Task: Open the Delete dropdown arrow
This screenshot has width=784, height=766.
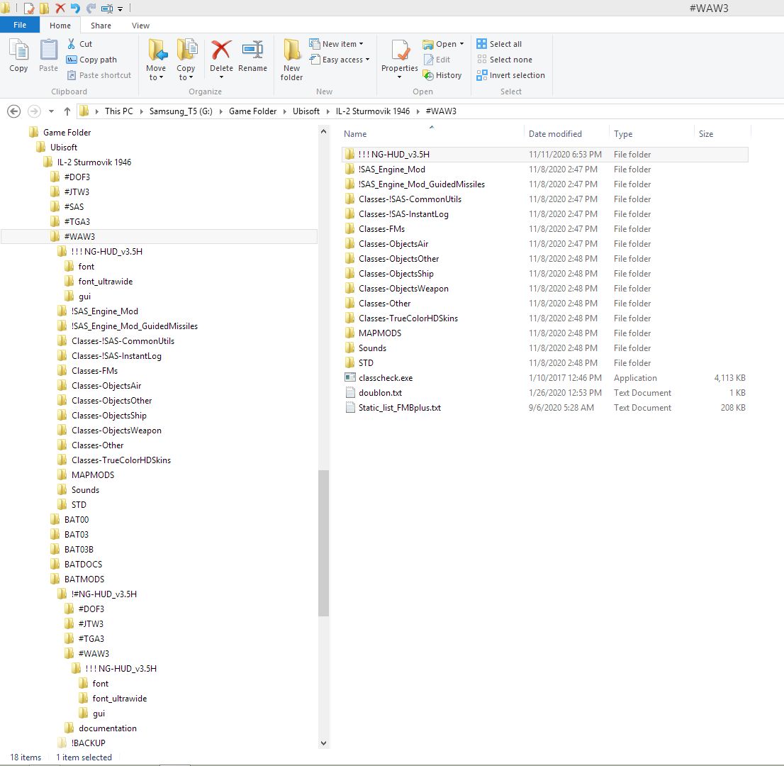Action: 221,77
